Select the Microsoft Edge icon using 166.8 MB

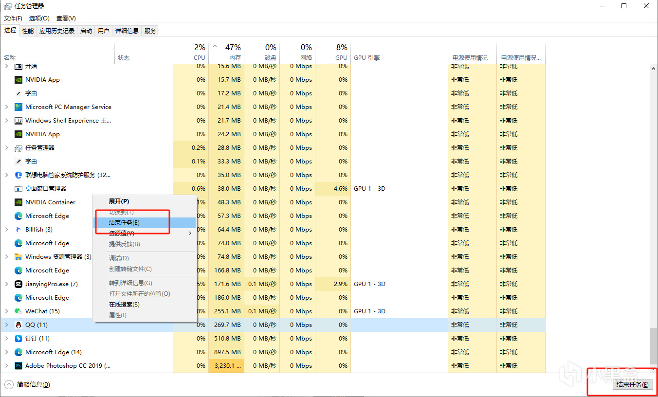(x=18, y=271)
